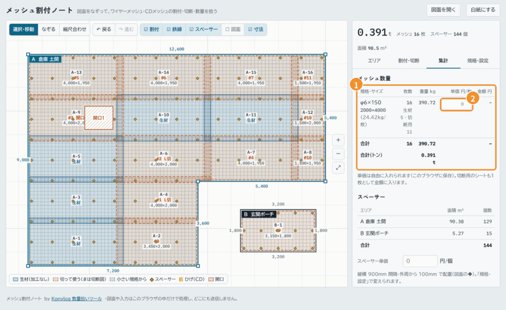This screenshot has height=310, width=506.
Task: Click the A-1 生材 mesh panel label
Action: (x=76, y=241)
